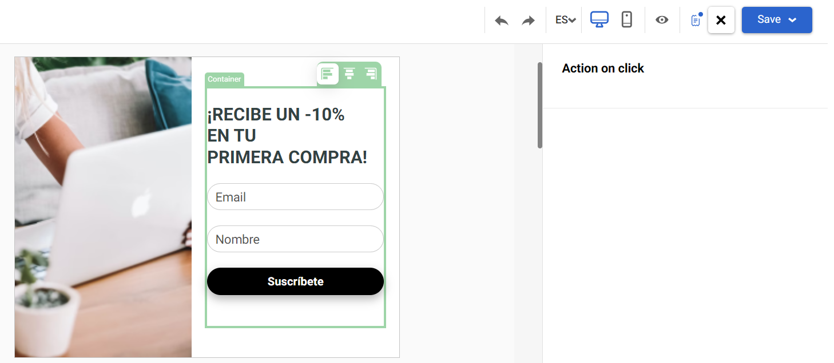This screenshot has height=363, width=834.
Task: Click the Nombre input field
Action: [295, 239]
